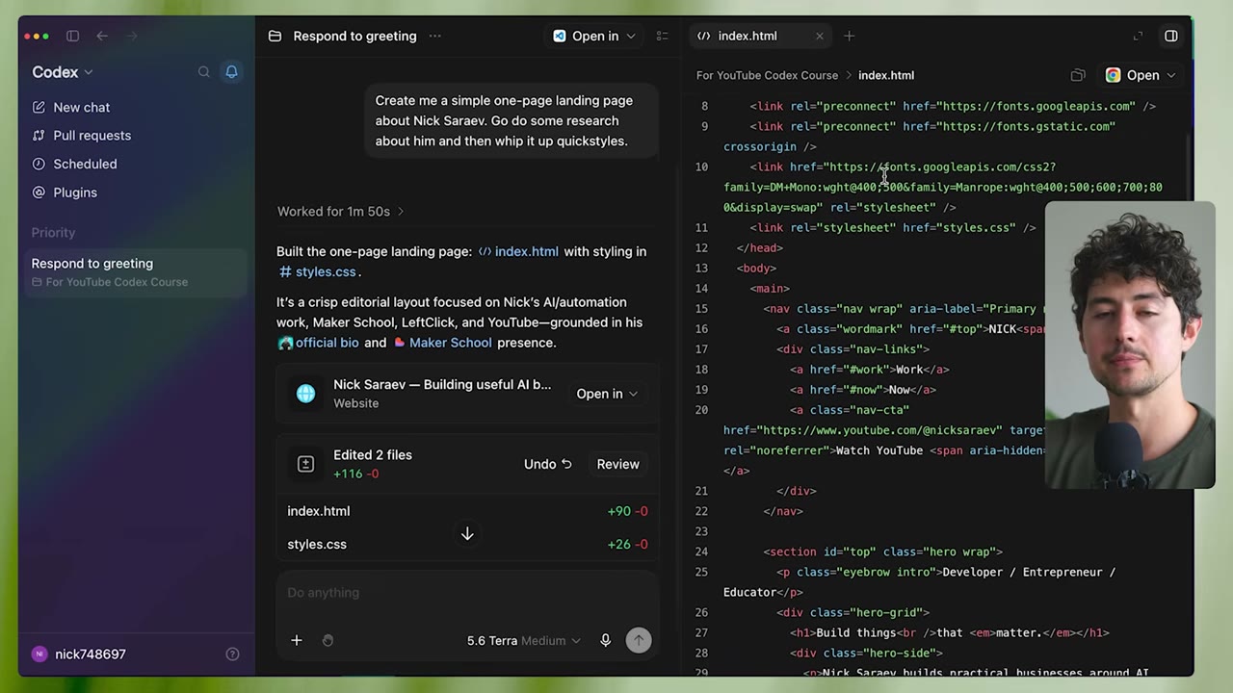
Task: Switch to the index.html editor tab
Action: point(748,36)
